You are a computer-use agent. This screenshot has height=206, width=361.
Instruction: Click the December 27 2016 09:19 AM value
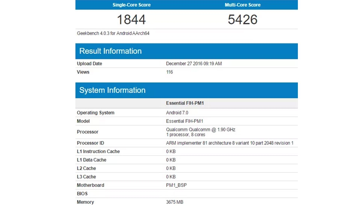(x=194, y=64)
